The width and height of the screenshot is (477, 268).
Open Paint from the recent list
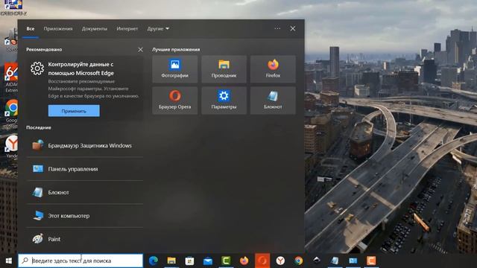84,239
